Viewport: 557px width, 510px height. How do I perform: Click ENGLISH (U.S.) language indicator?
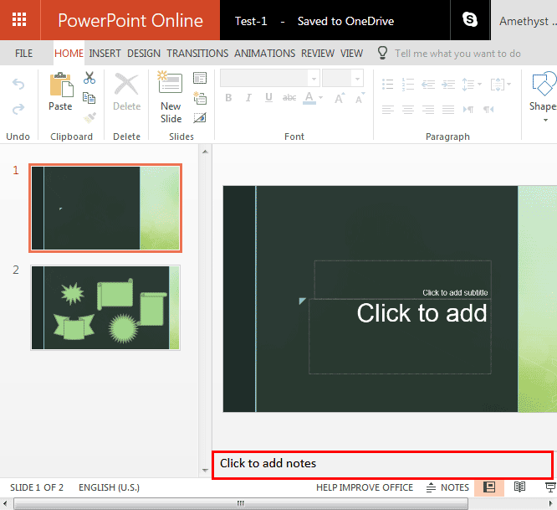pos(109,487)
